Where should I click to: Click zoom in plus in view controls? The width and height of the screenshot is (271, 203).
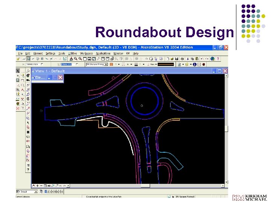(x=38, y=186)
